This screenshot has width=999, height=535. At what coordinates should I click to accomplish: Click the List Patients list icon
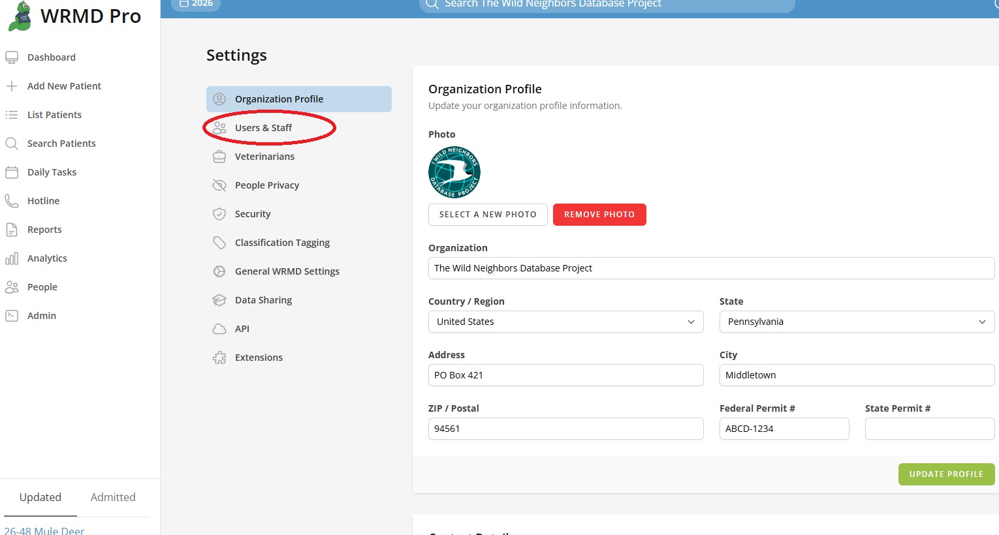[x=12, y=115]
